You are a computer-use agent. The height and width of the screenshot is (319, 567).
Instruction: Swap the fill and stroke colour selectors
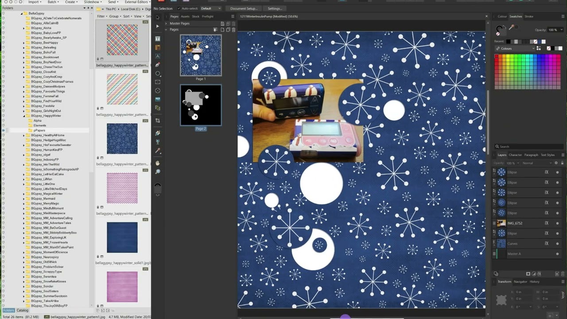(504, 27)
